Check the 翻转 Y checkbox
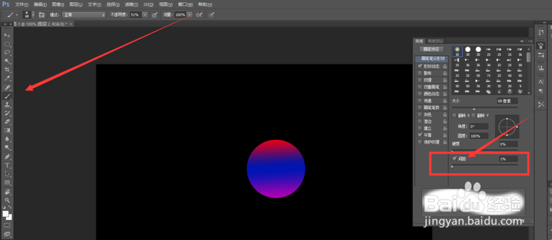This screenshot has height=240, width=552. [x=474, y=115]
